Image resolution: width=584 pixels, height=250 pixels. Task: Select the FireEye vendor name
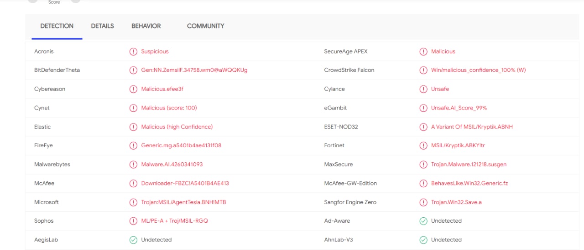coord(44,145)
